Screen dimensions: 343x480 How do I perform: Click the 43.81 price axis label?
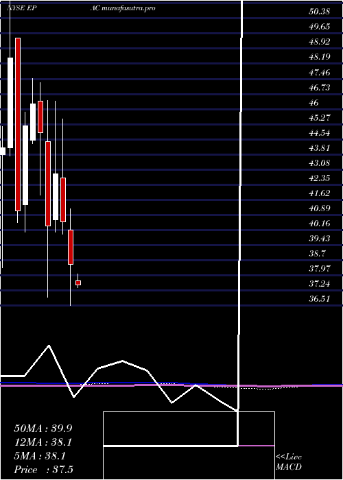click(320, 148)
